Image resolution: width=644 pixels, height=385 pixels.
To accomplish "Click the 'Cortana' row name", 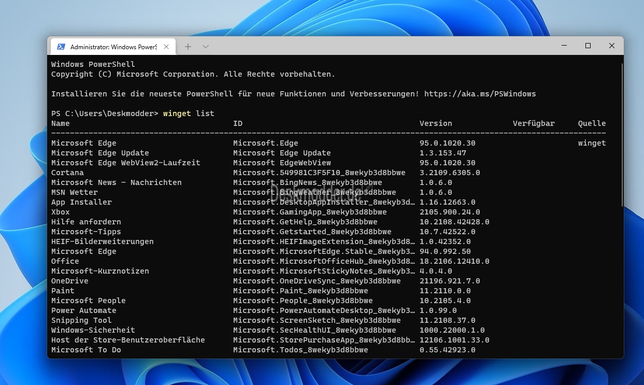I will (67, 173).
